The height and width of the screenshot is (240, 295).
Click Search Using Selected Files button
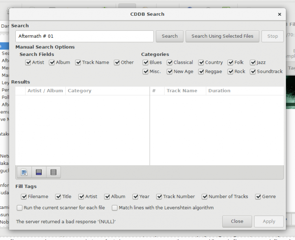(x=222, y=36)
